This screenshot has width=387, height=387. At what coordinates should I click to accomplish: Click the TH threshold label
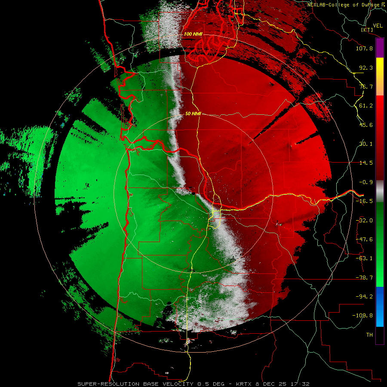pyautogui.click(x=369, y=335)
